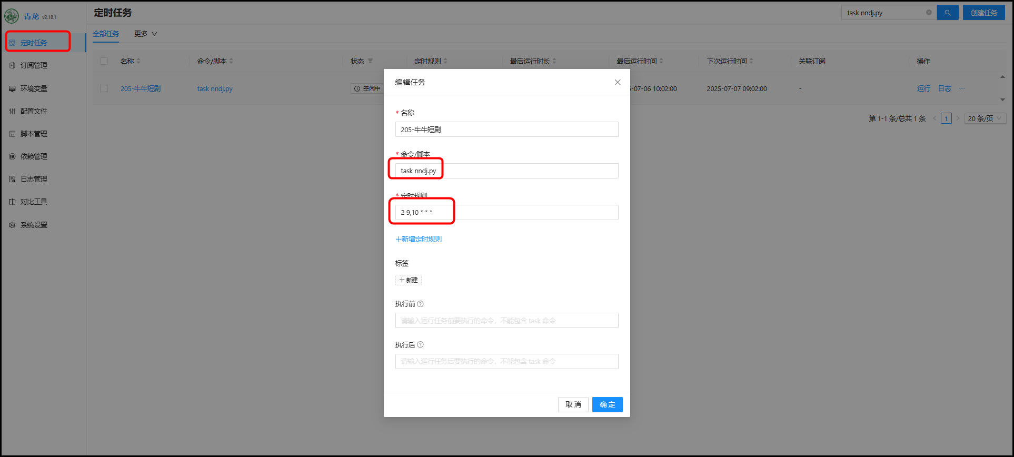This screenshot has width=1014, height=457.
Task: Click the table scroll up arrow
Action: pyautogui.click(x=1002, y=77)
